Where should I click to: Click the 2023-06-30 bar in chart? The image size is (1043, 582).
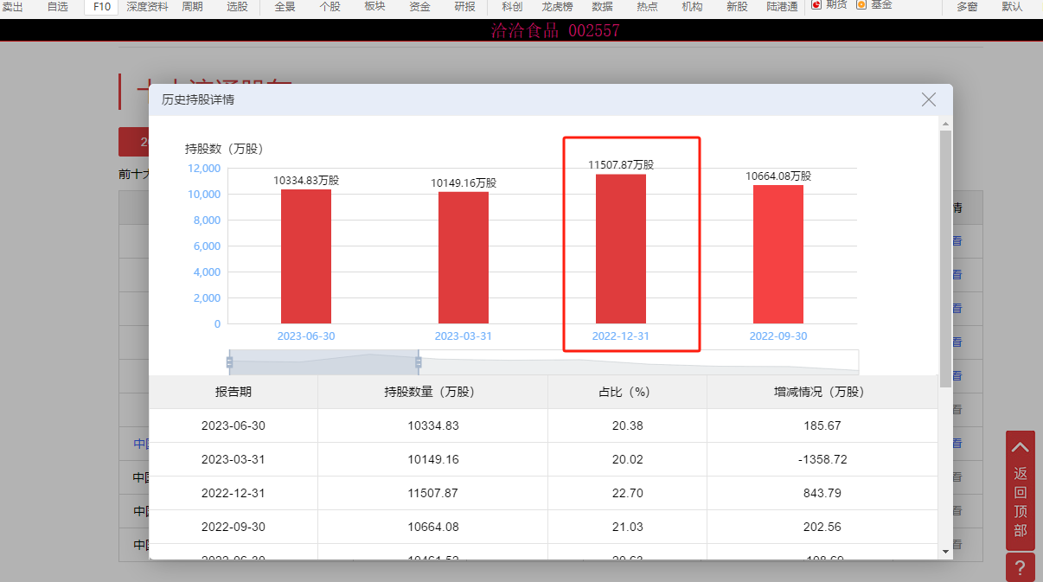(x=306, y=257)
